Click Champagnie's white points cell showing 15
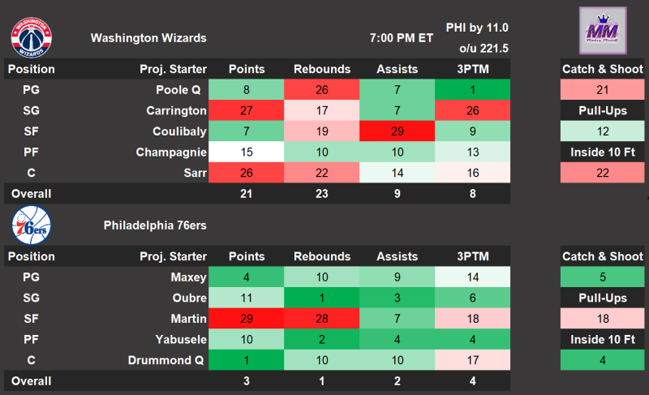 click(247, 152)
